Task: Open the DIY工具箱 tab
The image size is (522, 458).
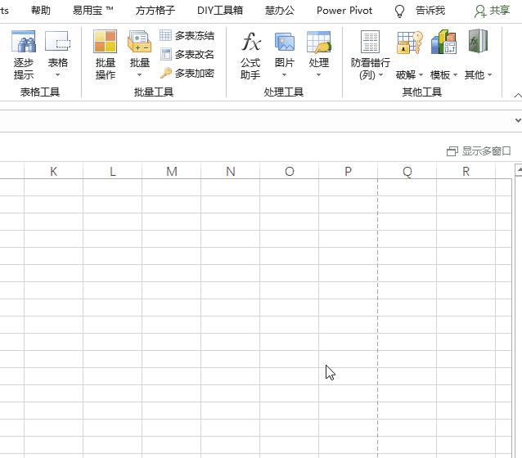Action: coord(220,11)
